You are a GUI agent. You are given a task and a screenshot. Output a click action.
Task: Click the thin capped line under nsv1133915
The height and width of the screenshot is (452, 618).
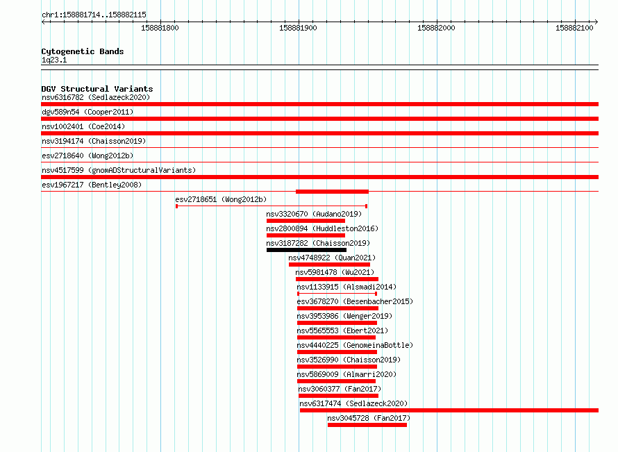point(337,294)
